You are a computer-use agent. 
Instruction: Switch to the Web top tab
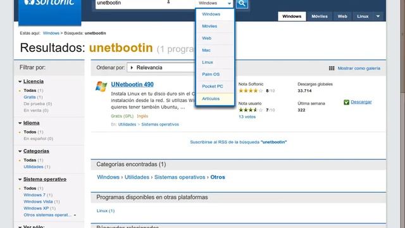[x=342, y=16]
